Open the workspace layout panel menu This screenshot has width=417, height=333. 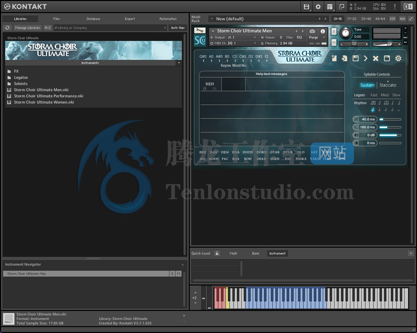(330, 7)
